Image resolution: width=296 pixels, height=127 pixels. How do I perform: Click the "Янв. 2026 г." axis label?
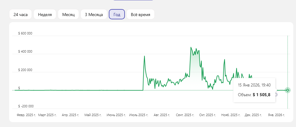276,115
